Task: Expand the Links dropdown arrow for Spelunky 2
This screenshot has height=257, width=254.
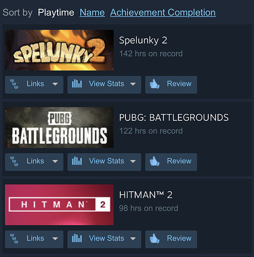Action: pyautogui.click(x=55, y=84)
